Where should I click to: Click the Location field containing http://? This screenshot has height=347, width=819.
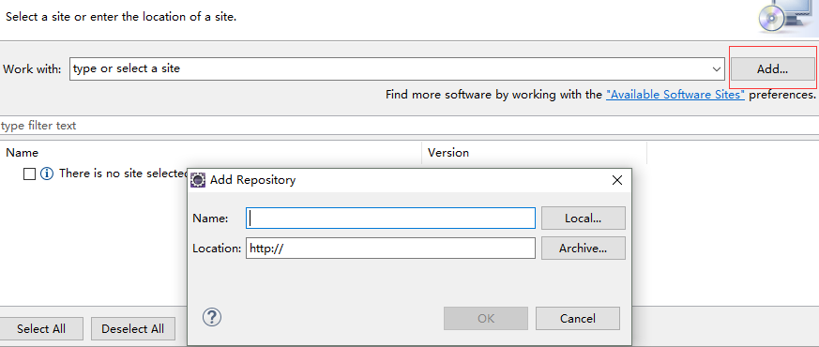390,249
